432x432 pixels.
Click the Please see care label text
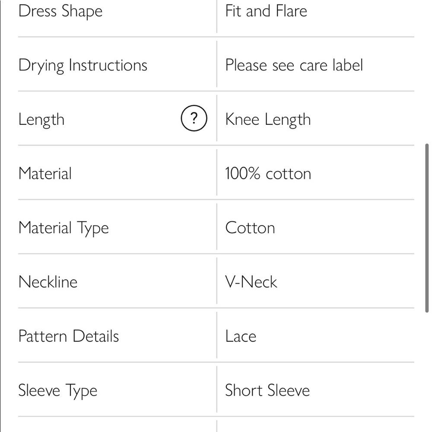(x=294, y=65)
